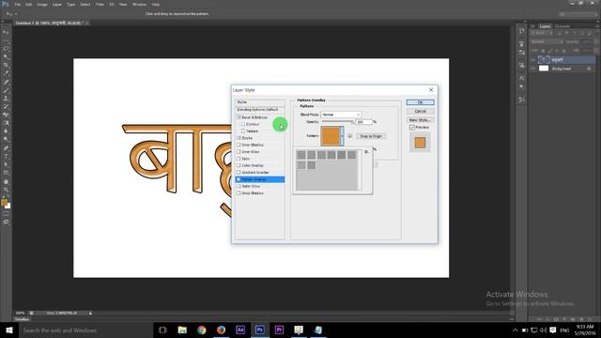Select the Lasso tool
This screenshot has height=338, width=601.
[6, 49]
